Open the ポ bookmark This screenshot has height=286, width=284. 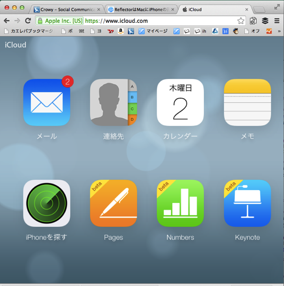point(67,31)
